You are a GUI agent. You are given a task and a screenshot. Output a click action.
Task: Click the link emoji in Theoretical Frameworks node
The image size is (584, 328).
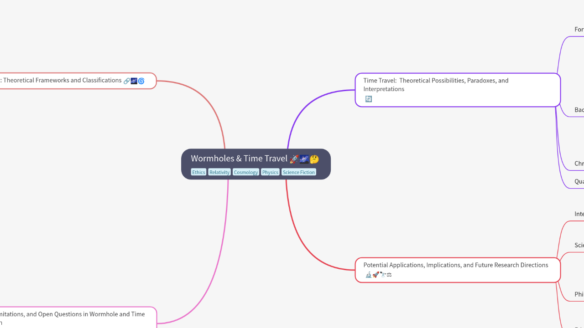(x=127, y=81)
